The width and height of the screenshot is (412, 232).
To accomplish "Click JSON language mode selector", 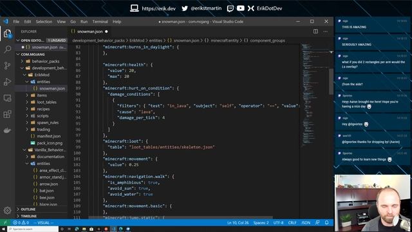I will click(306, 222).
